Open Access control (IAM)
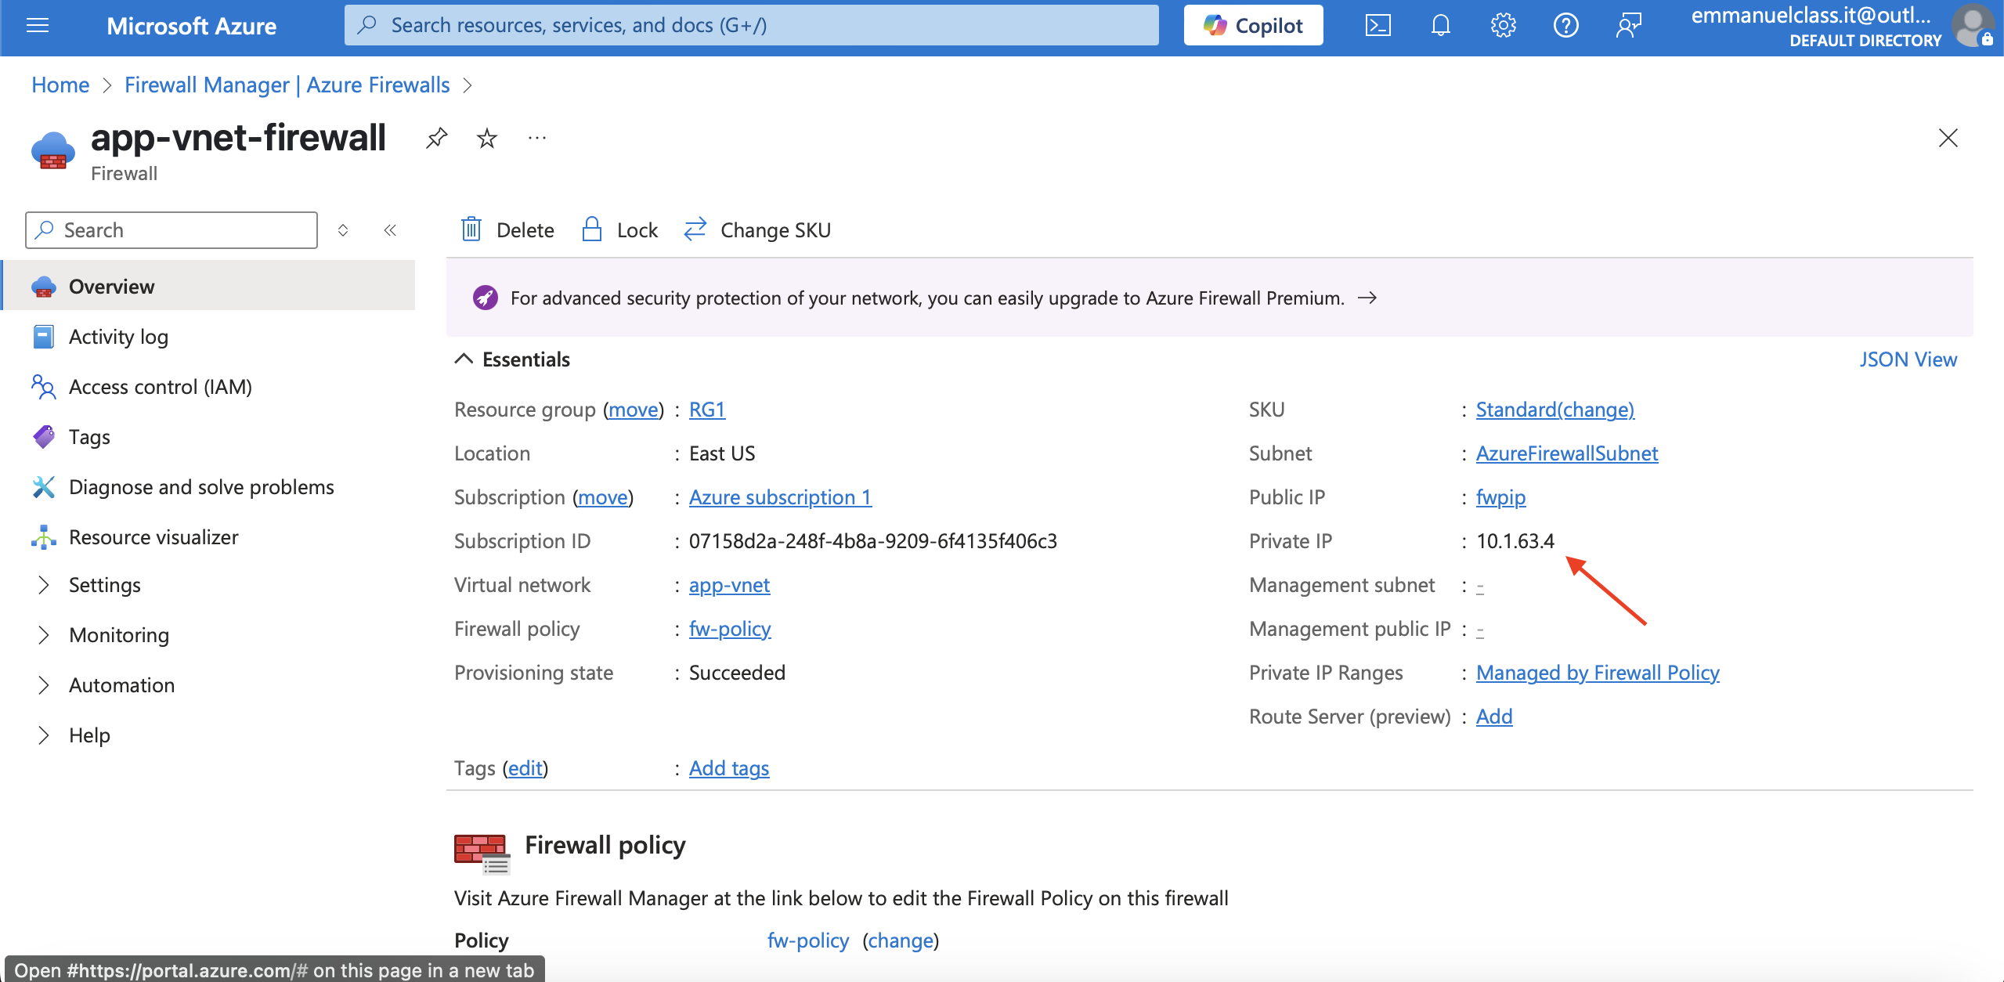The height and width of the screenshot is (982, 2004). click(160, 387)
